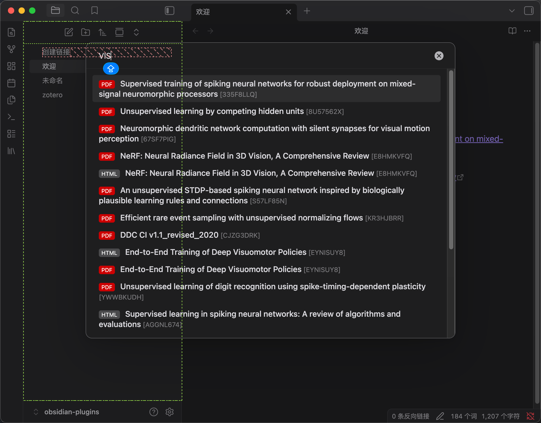Click new note icon in file explorer

coord(69,32)
